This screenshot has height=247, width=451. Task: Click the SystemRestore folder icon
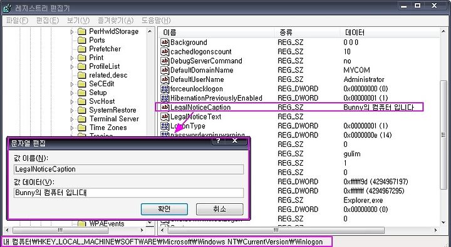(82, 110)
